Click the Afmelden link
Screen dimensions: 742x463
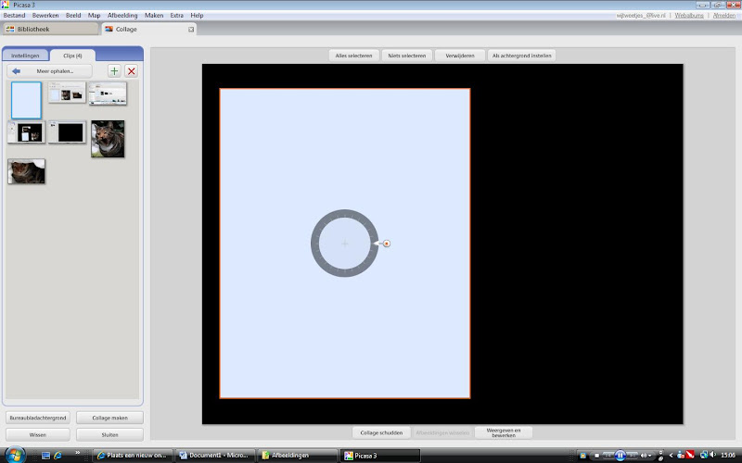[x=724, y=15]
